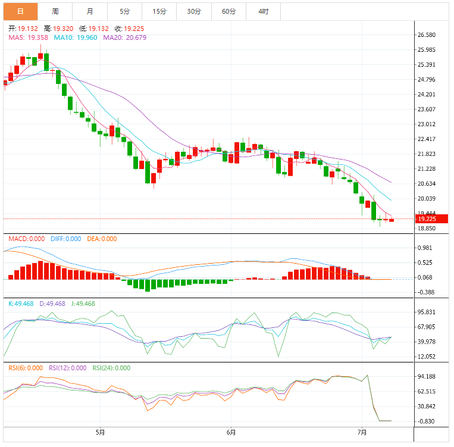Switch to the 周 weekly tab

pos(55,11)
